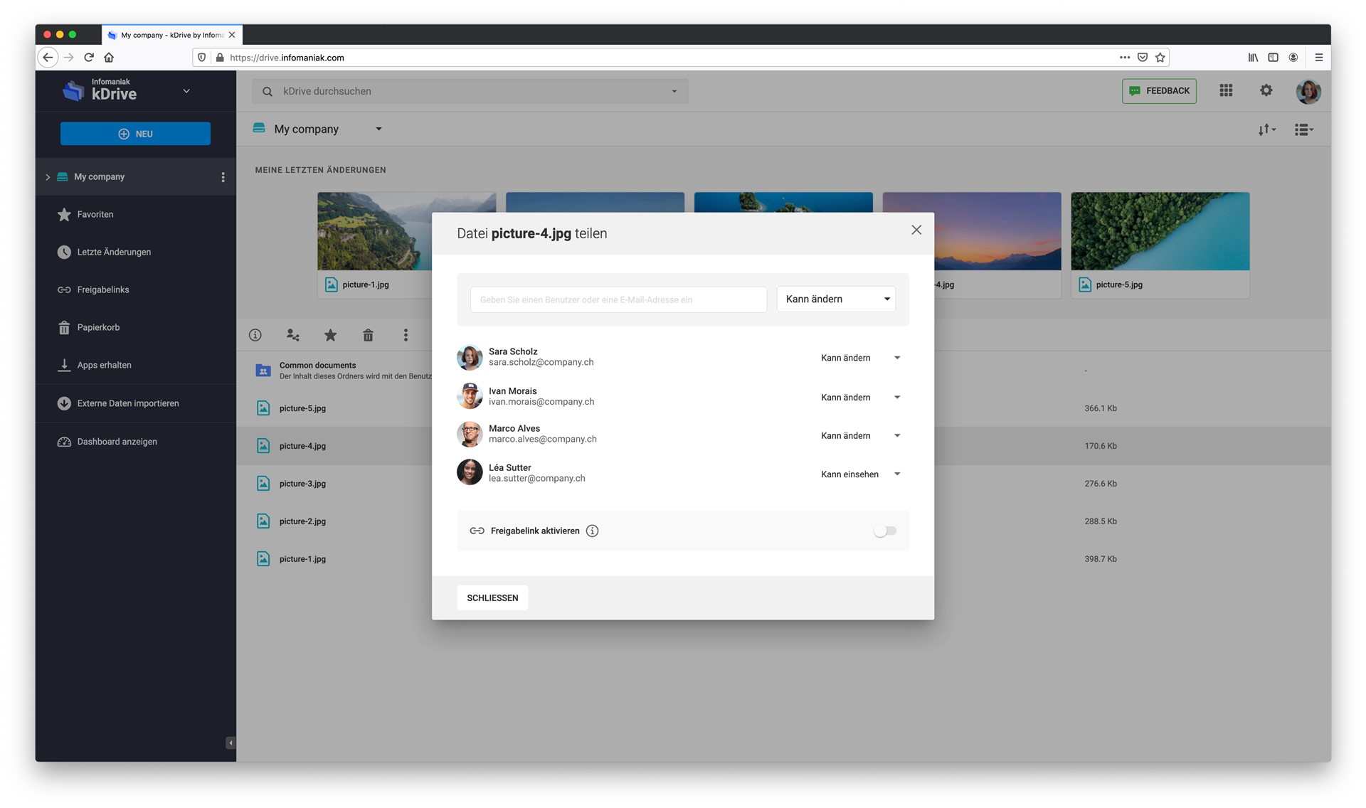Open the Kann ändern dropdown beside the input

pos(836,299)
